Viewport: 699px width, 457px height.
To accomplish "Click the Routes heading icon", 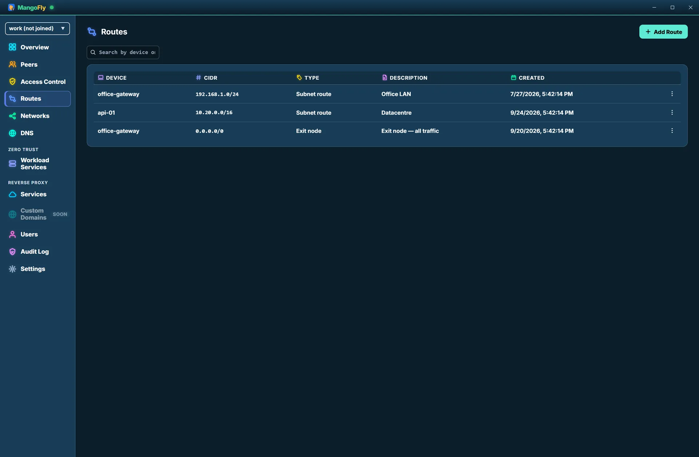I will click(x=92, y=32).
